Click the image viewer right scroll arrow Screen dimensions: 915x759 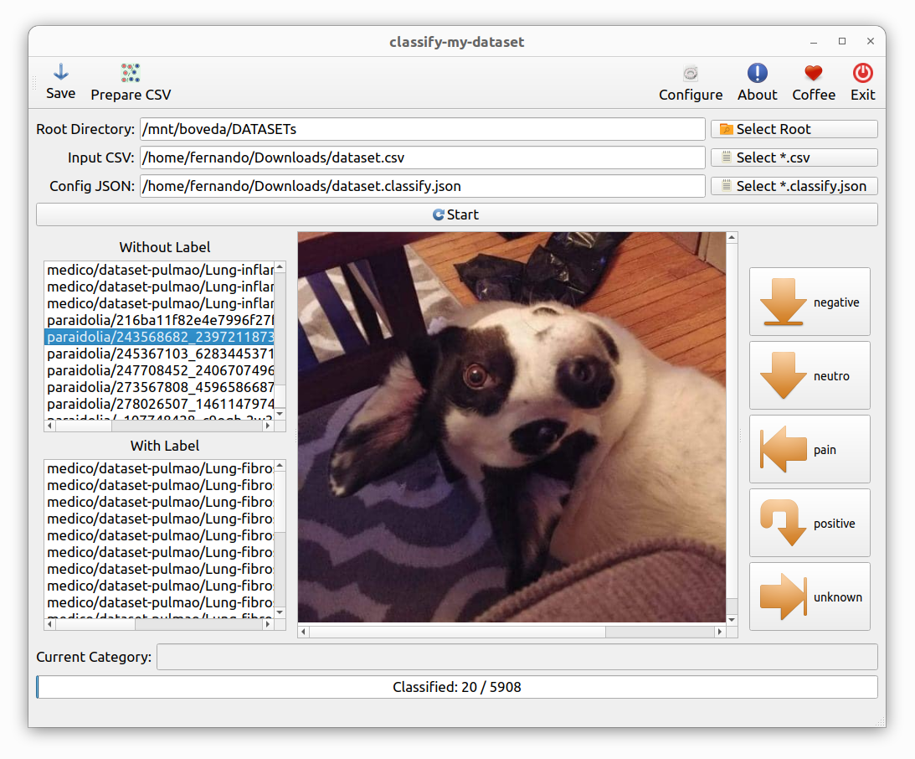pyautogui.click(x=719, y=632)
